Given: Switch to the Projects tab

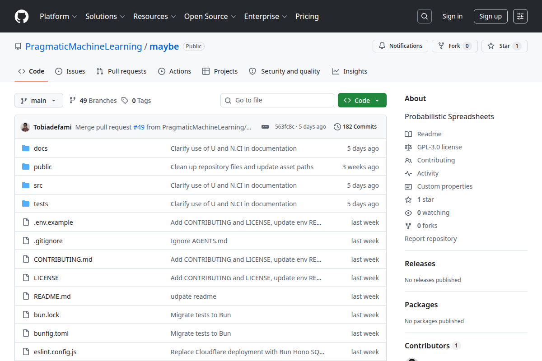Looking at the screenshot, I should click(220, 71).
